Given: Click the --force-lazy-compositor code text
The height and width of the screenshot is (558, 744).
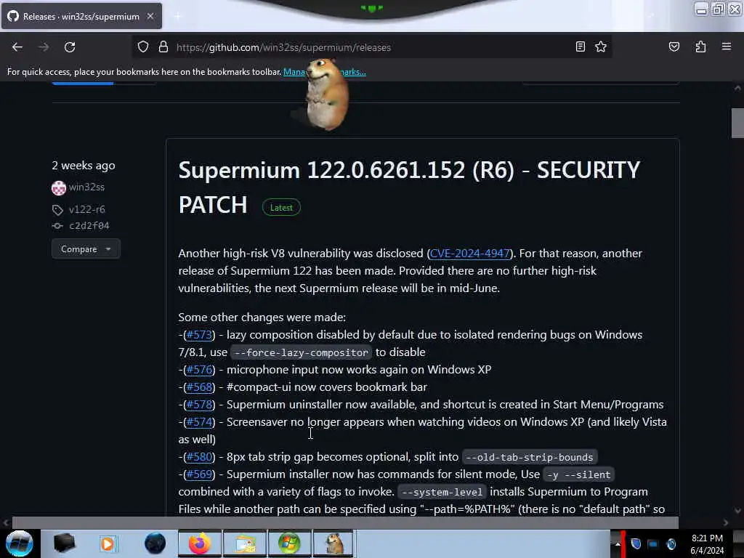Looking at the screenshot, I should coord(302,352).
